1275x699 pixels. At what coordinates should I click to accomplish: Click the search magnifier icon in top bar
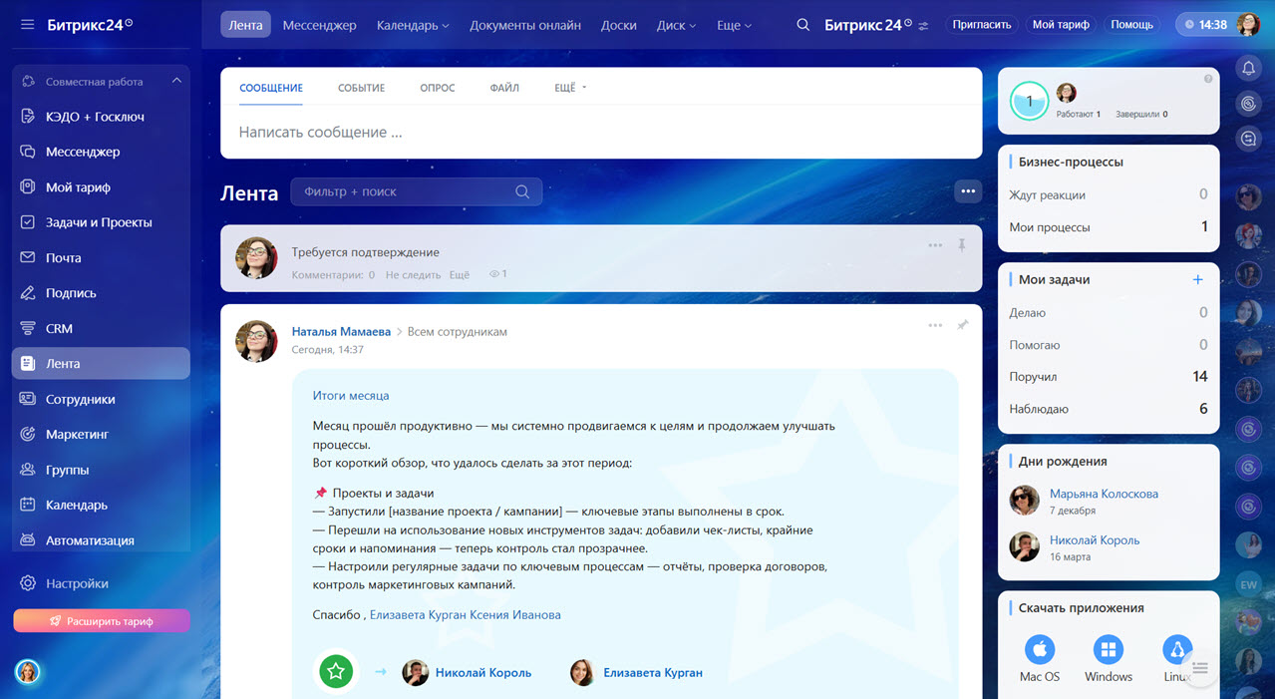pos(802,25)
